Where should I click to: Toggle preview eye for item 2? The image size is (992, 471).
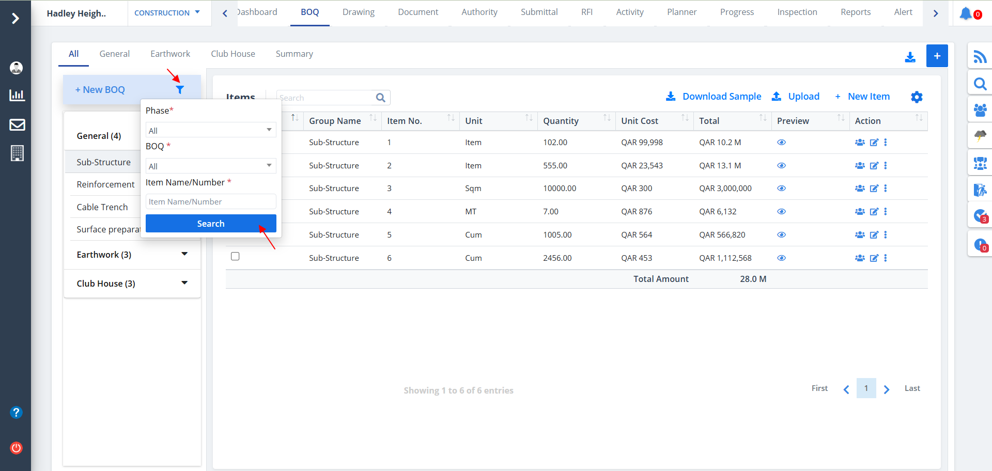[781, 166]
